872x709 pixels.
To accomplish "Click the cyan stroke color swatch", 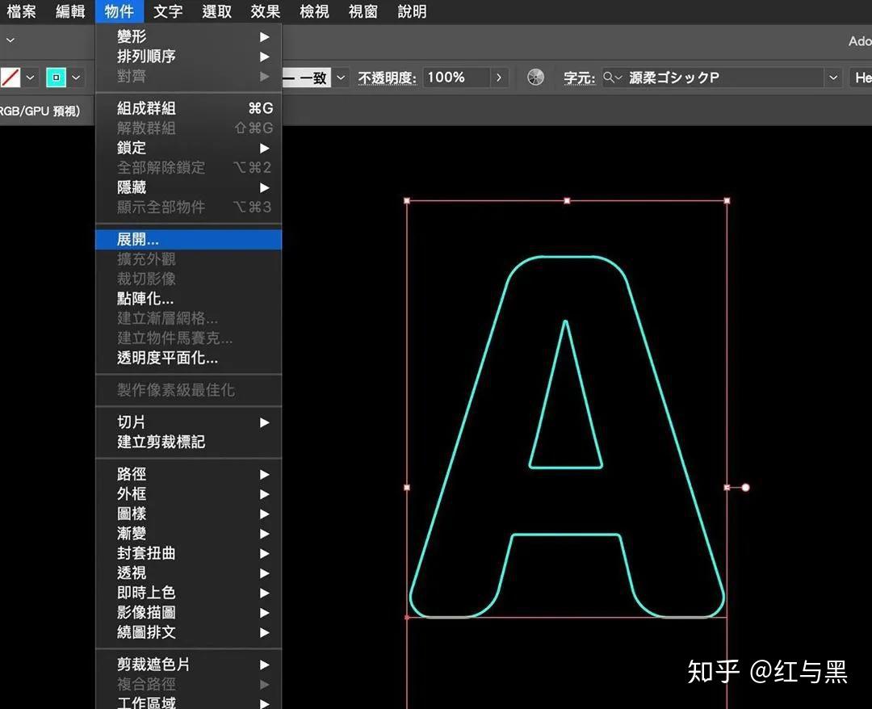I will (56, 78).
